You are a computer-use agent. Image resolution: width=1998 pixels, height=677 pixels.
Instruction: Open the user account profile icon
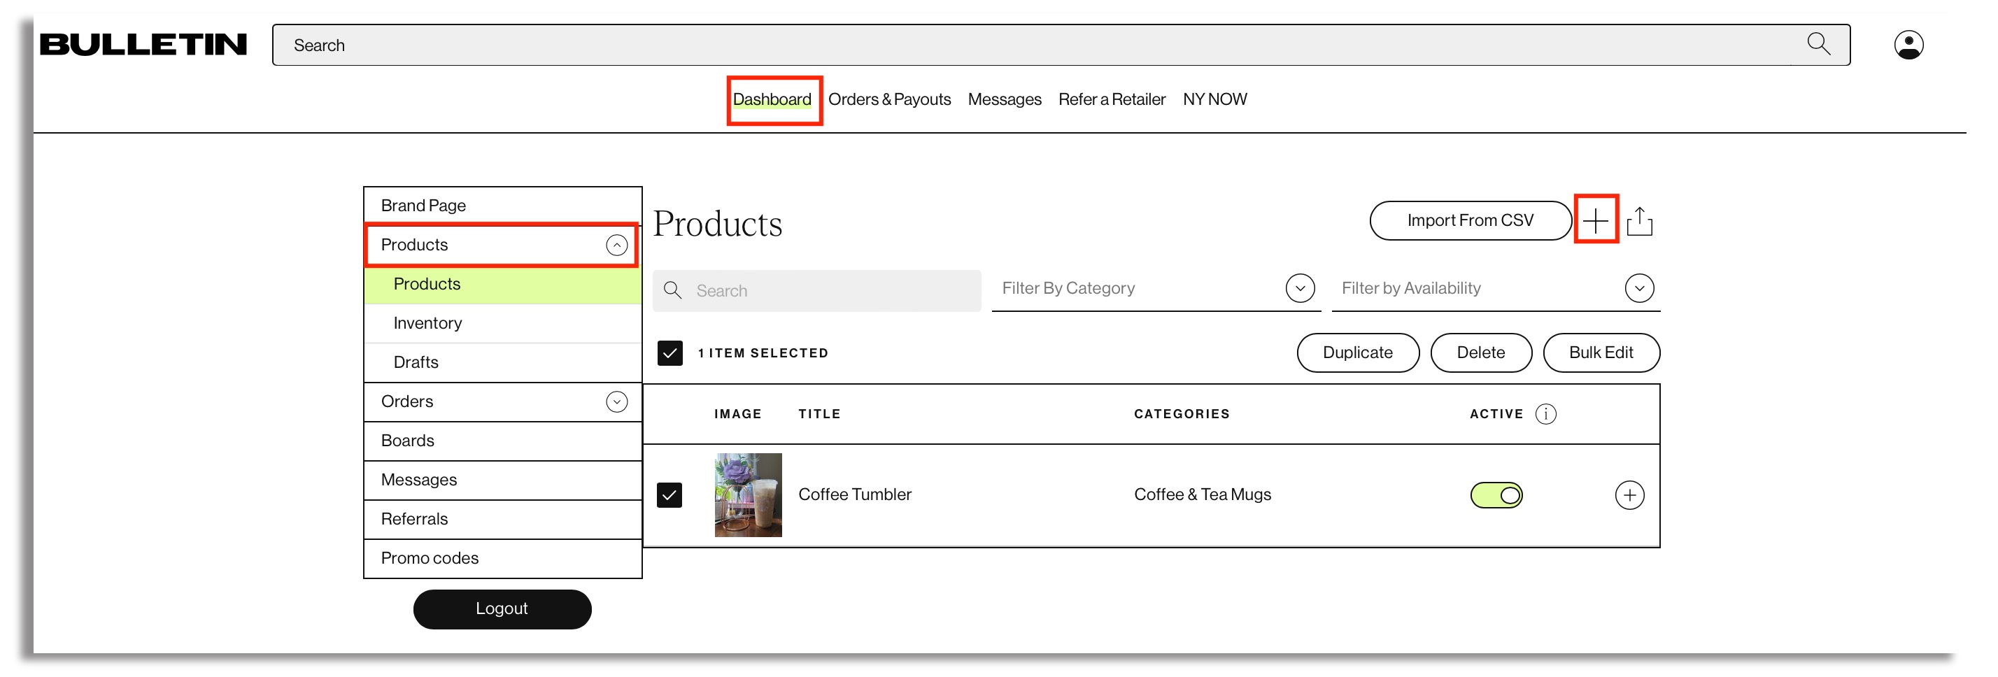[x=1907, y=45]
